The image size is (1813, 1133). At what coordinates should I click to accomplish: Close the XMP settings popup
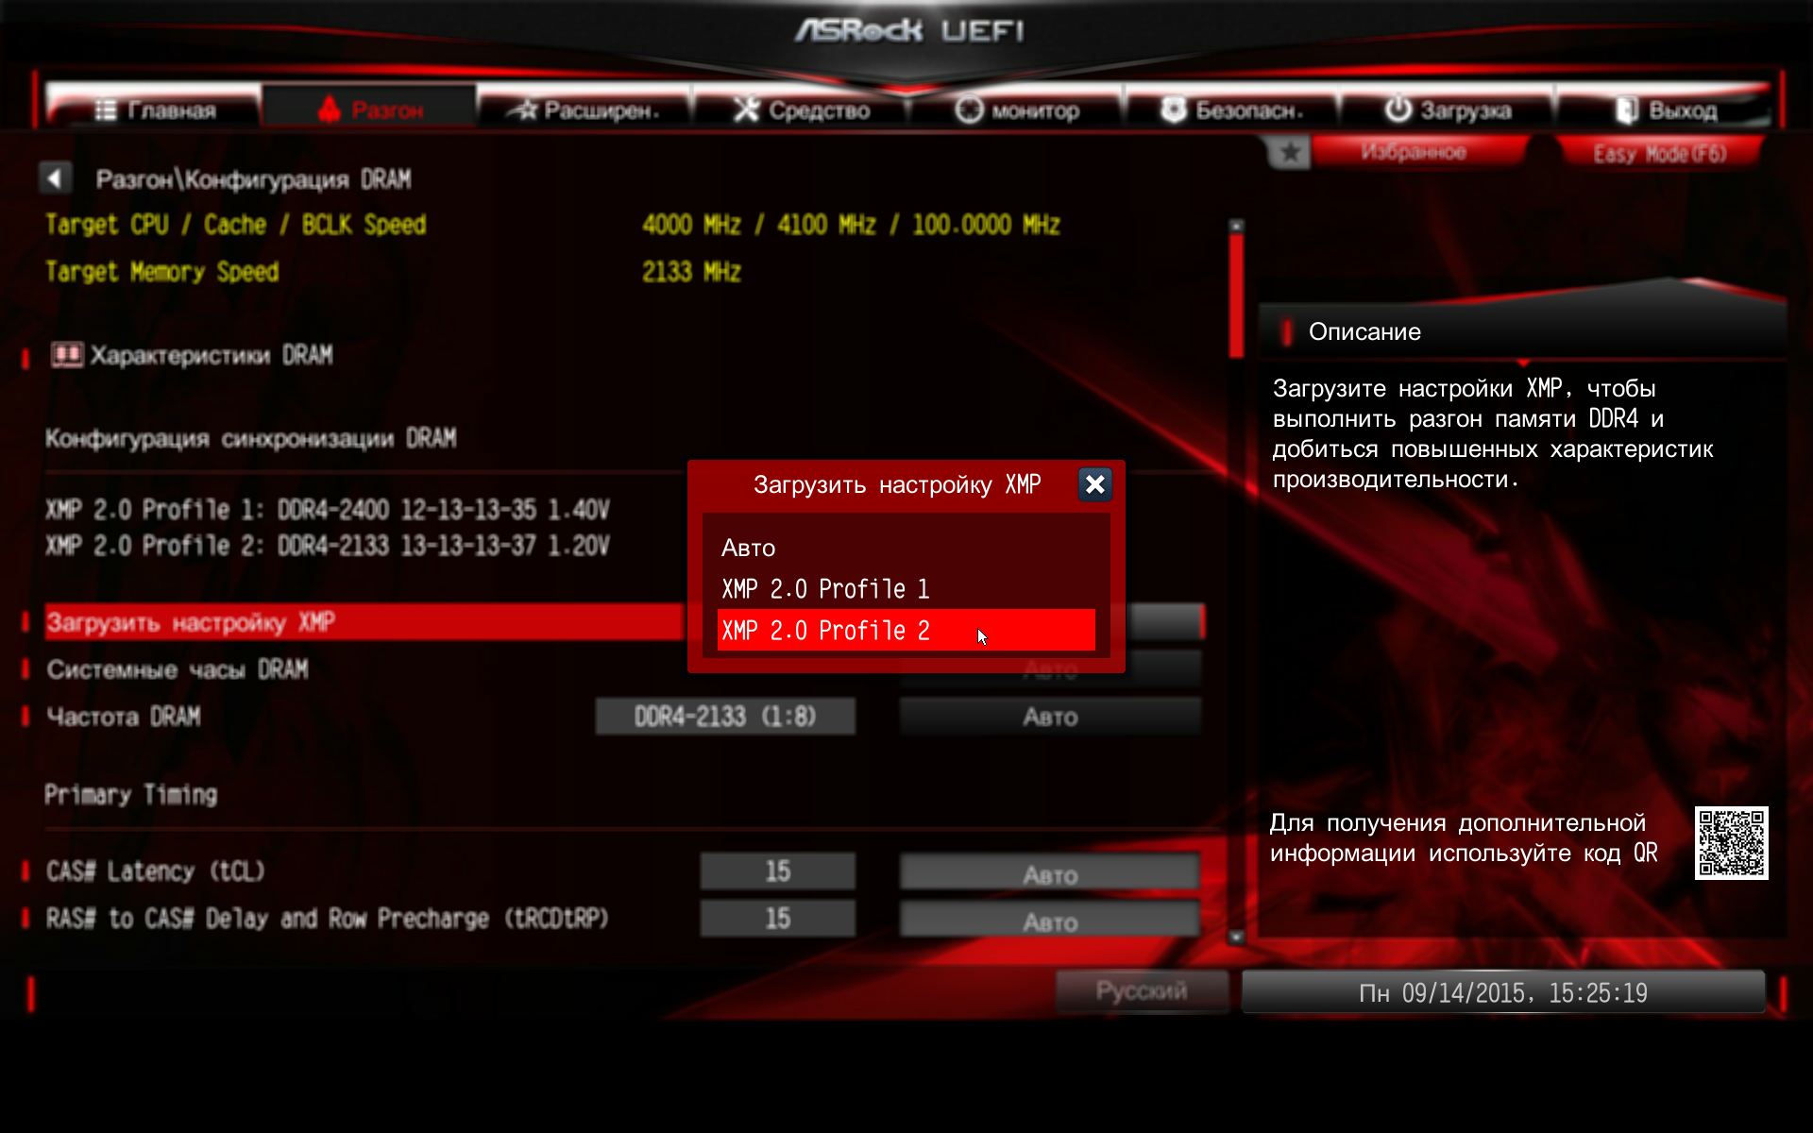1094,484
